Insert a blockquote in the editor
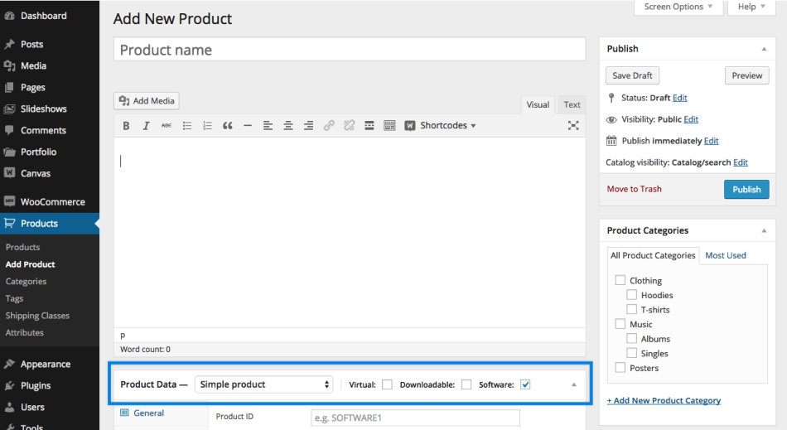Screen dimensions: 787x430 click(x=227, y=126)
